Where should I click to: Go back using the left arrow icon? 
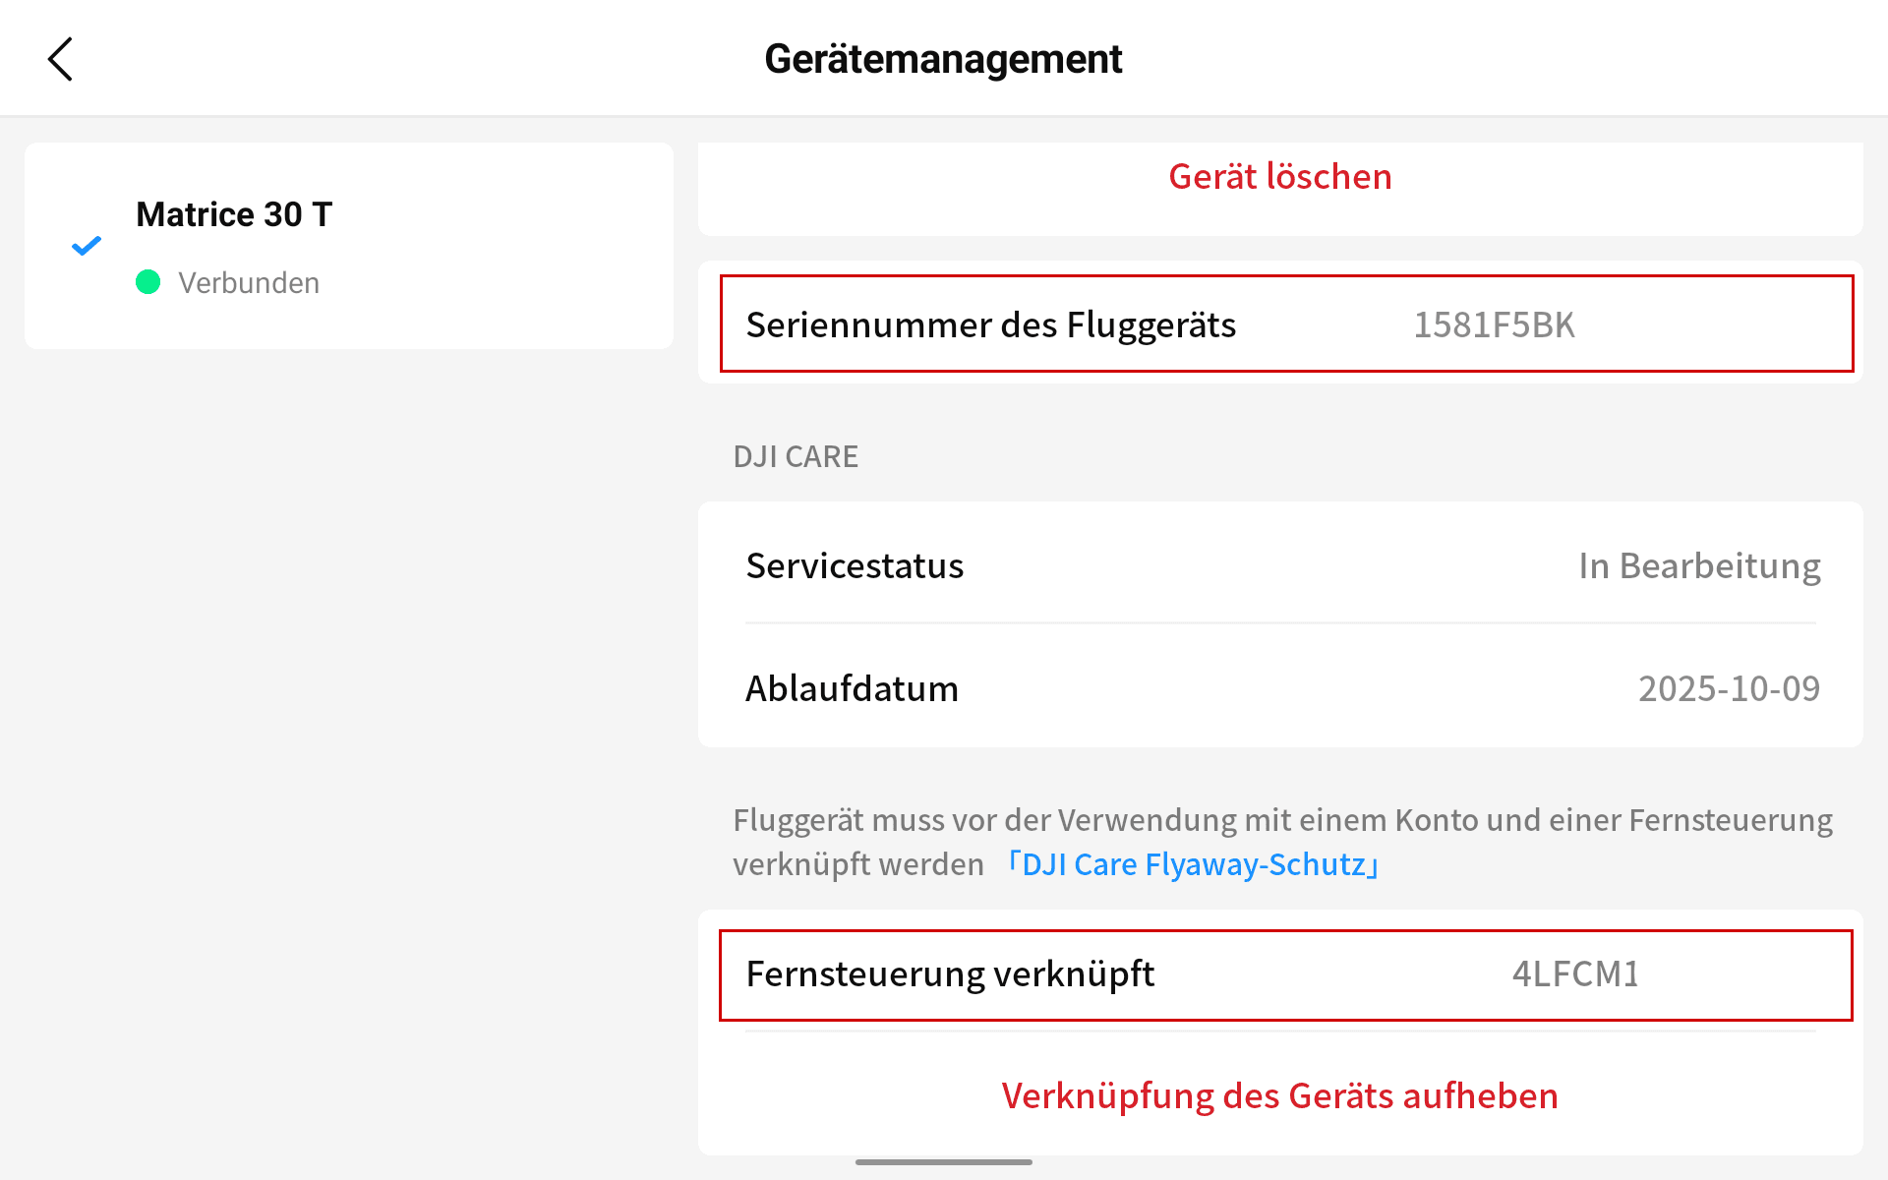(61, 59)
